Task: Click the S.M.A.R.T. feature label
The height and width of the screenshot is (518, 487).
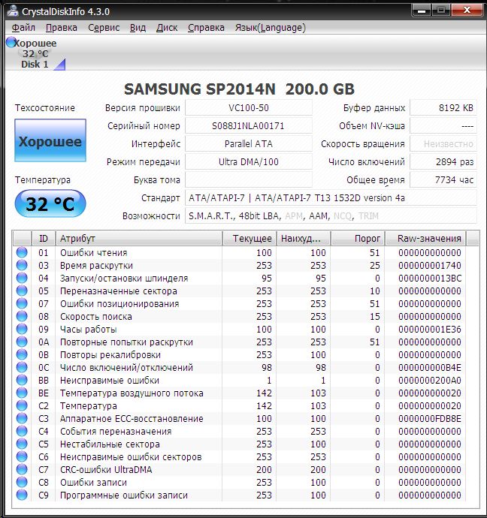Action: coord(211,215)
